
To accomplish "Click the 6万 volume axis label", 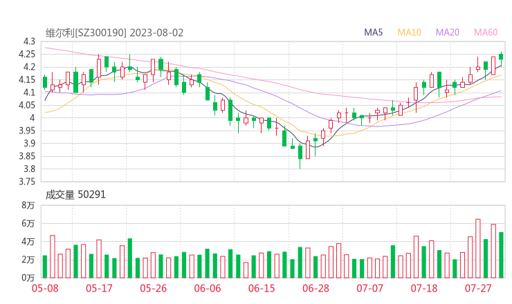I will (28, 224).
